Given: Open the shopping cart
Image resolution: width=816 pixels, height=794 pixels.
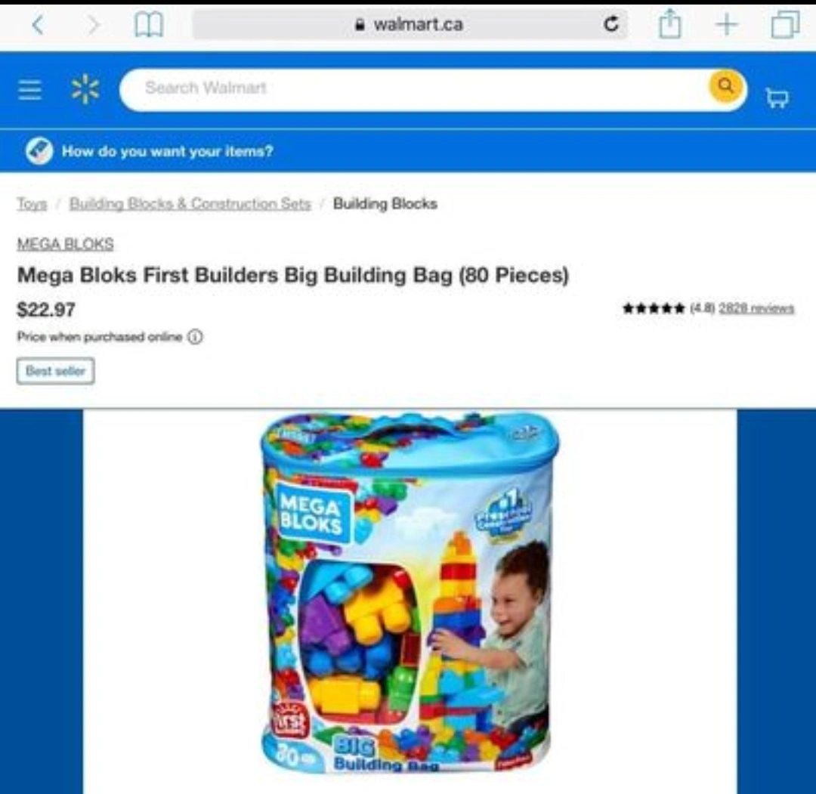Looking at the screenshot, I should pyautogui.click(x=777, y=97).
